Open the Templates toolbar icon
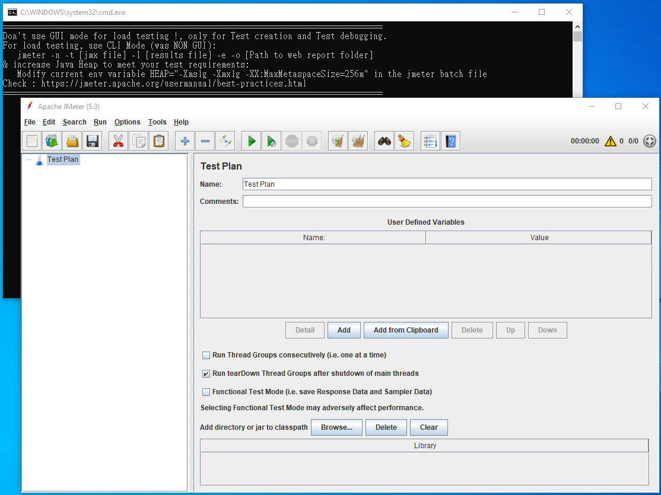This screenshot has height=495, width=661. click(52, 141)
